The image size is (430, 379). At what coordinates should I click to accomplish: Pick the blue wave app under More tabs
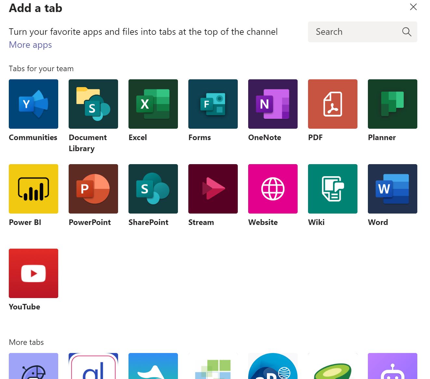click(x=153, y=366)
